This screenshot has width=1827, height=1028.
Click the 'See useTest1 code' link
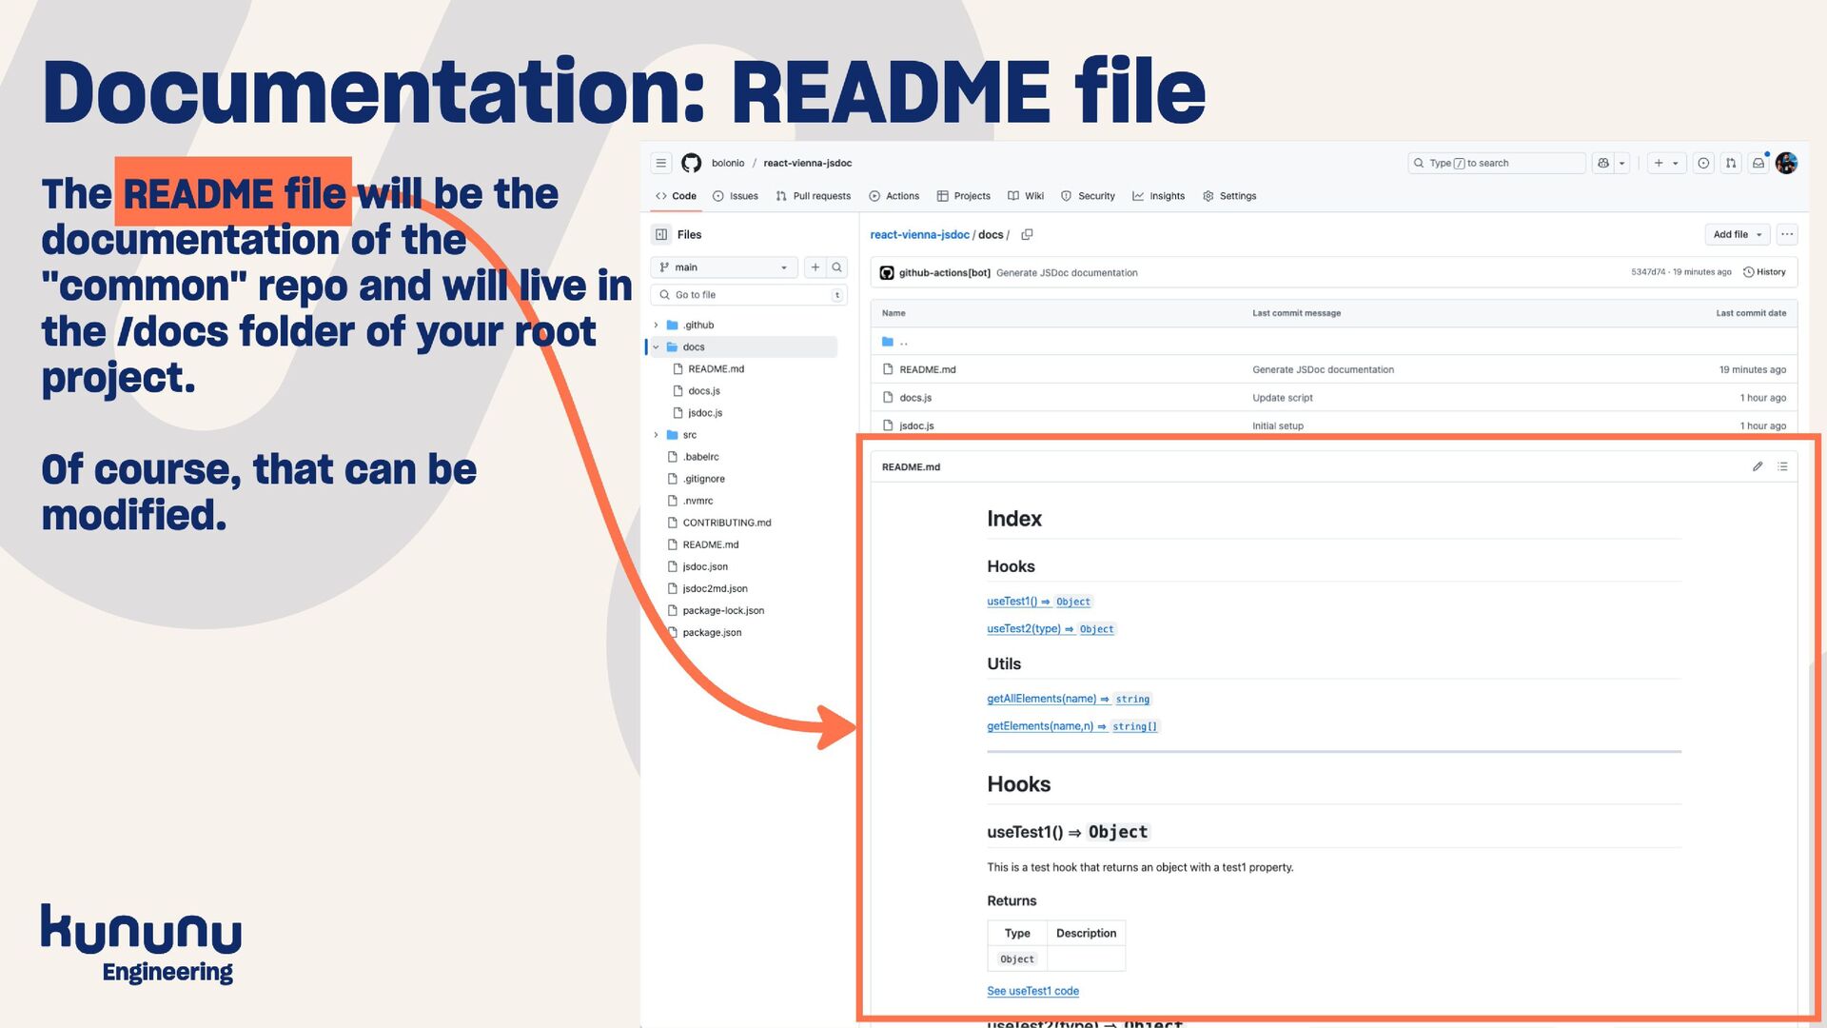1032,991
